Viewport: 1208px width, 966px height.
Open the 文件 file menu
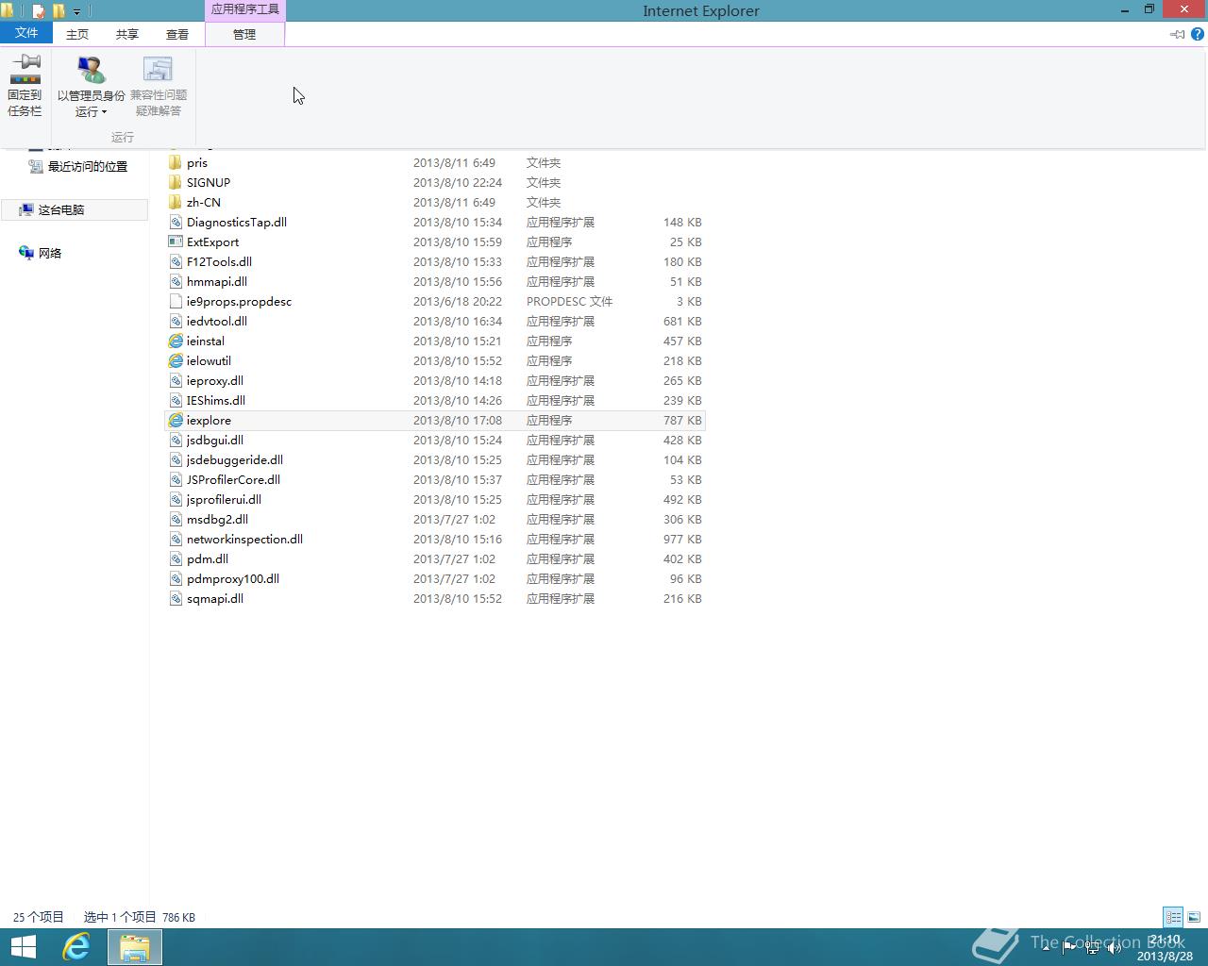(26, 33)
